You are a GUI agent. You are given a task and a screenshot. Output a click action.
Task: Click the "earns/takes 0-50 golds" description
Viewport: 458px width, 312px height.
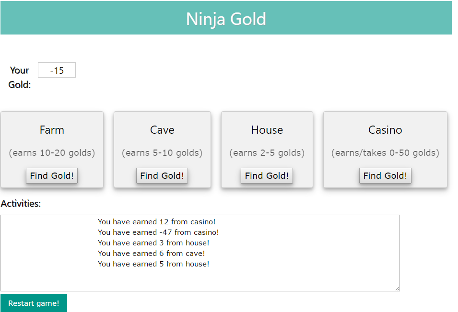click(x=385, y=153)
